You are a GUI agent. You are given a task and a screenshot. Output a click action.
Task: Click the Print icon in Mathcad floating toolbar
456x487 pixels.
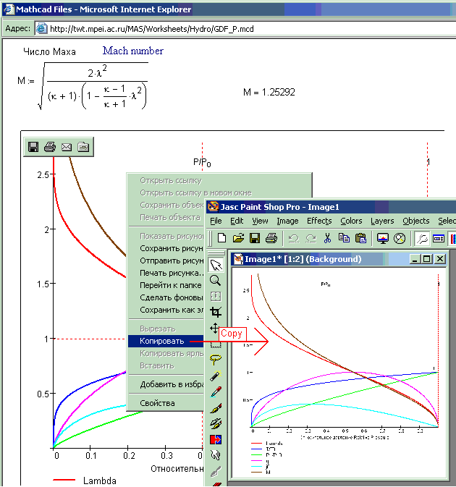tap(50, 147)
